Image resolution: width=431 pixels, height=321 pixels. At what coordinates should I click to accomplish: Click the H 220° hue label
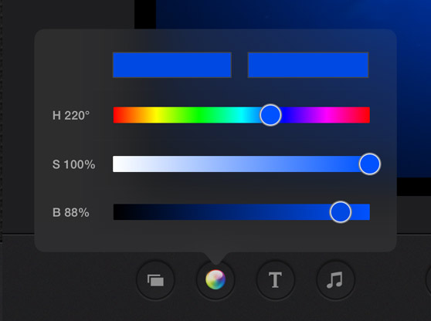click(x=71, y=116)
